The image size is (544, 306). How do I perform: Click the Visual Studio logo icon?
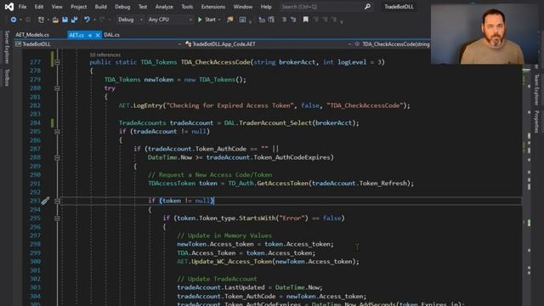[x=9, y=7]
